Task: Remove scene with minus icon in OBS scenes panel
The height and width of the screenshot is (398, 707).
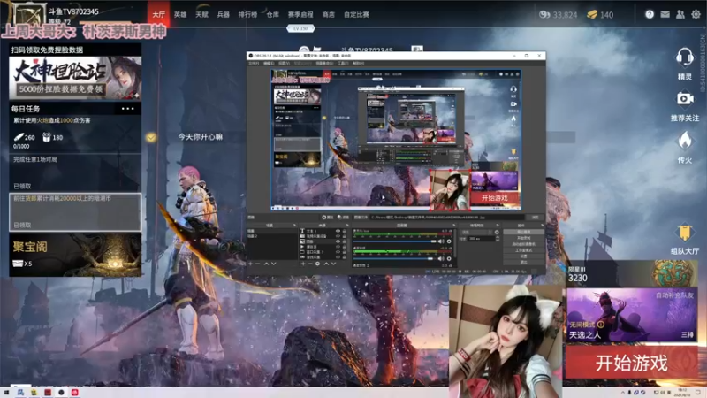Action: 257,264
